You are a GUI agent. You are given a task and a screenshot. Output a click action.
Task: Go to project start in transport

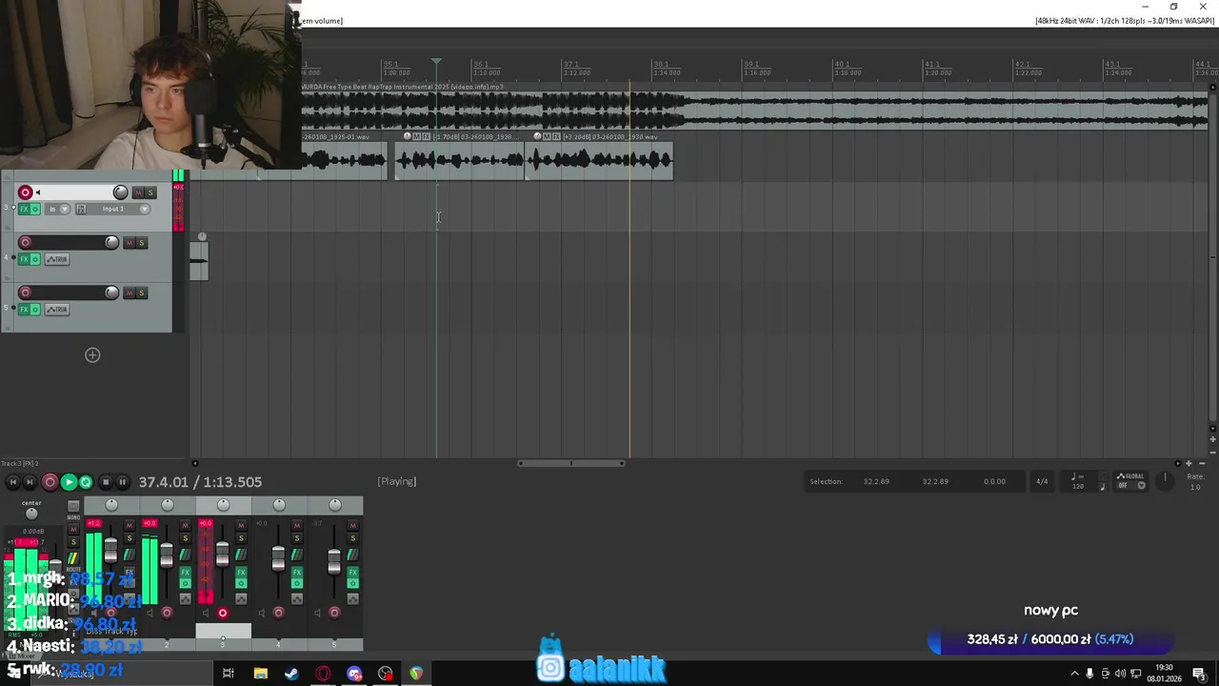click(12, 482)
